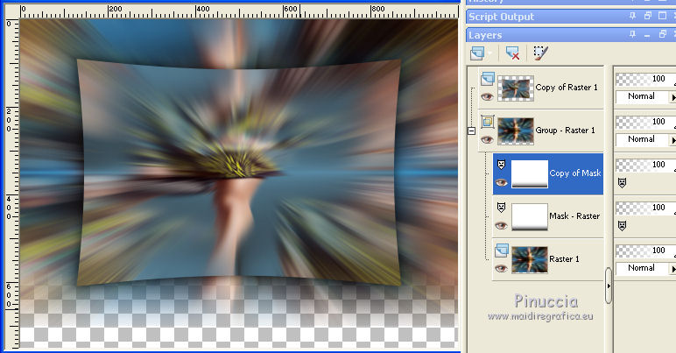The image size is (676, 353).
Task: Collapse the Group - Raster 1 layer group
Action: pos(472,131)
